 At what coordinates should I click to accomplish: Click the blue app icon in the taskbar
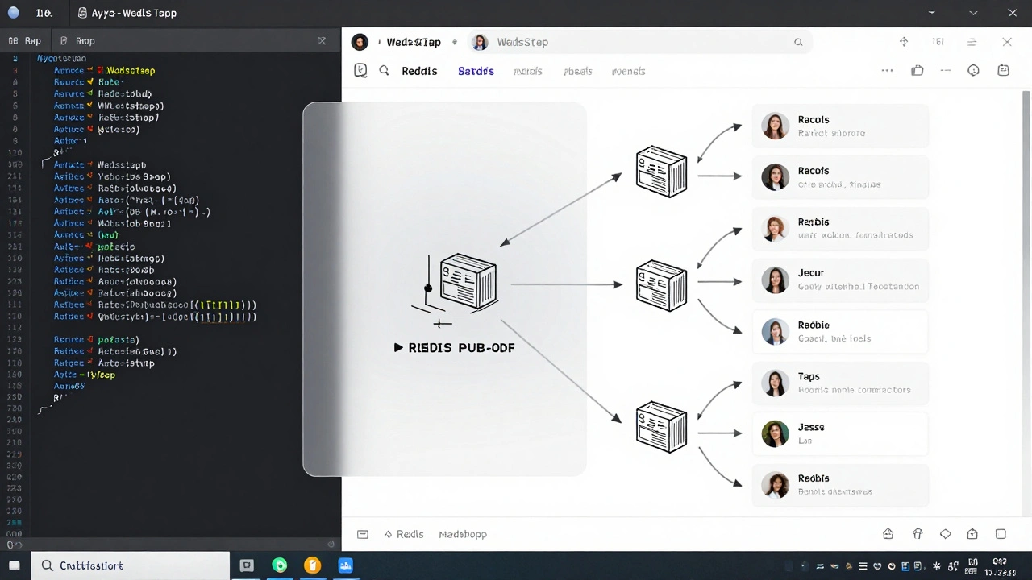click(345, 565)
